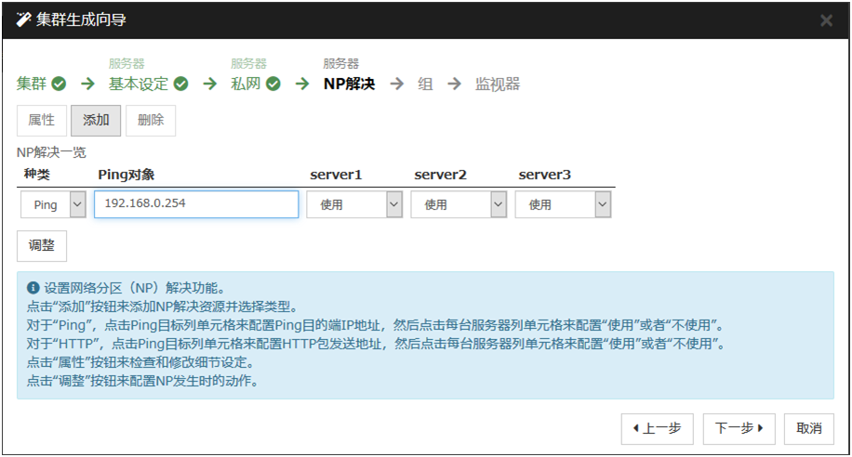Image resolution: width=852 pixels, height=457 pixels.
Task: Close the cluster wizard dialog with X
Action: tap(826, 20)
